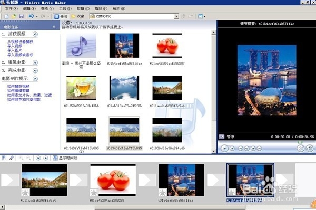
Task: Open the undo history dropdown arrow
Action: pos(37,16)
